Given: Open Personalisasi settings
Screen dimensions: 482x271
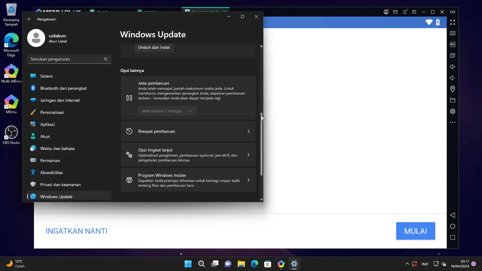Looking at the screenshot, I should click(x=69, y=112).
